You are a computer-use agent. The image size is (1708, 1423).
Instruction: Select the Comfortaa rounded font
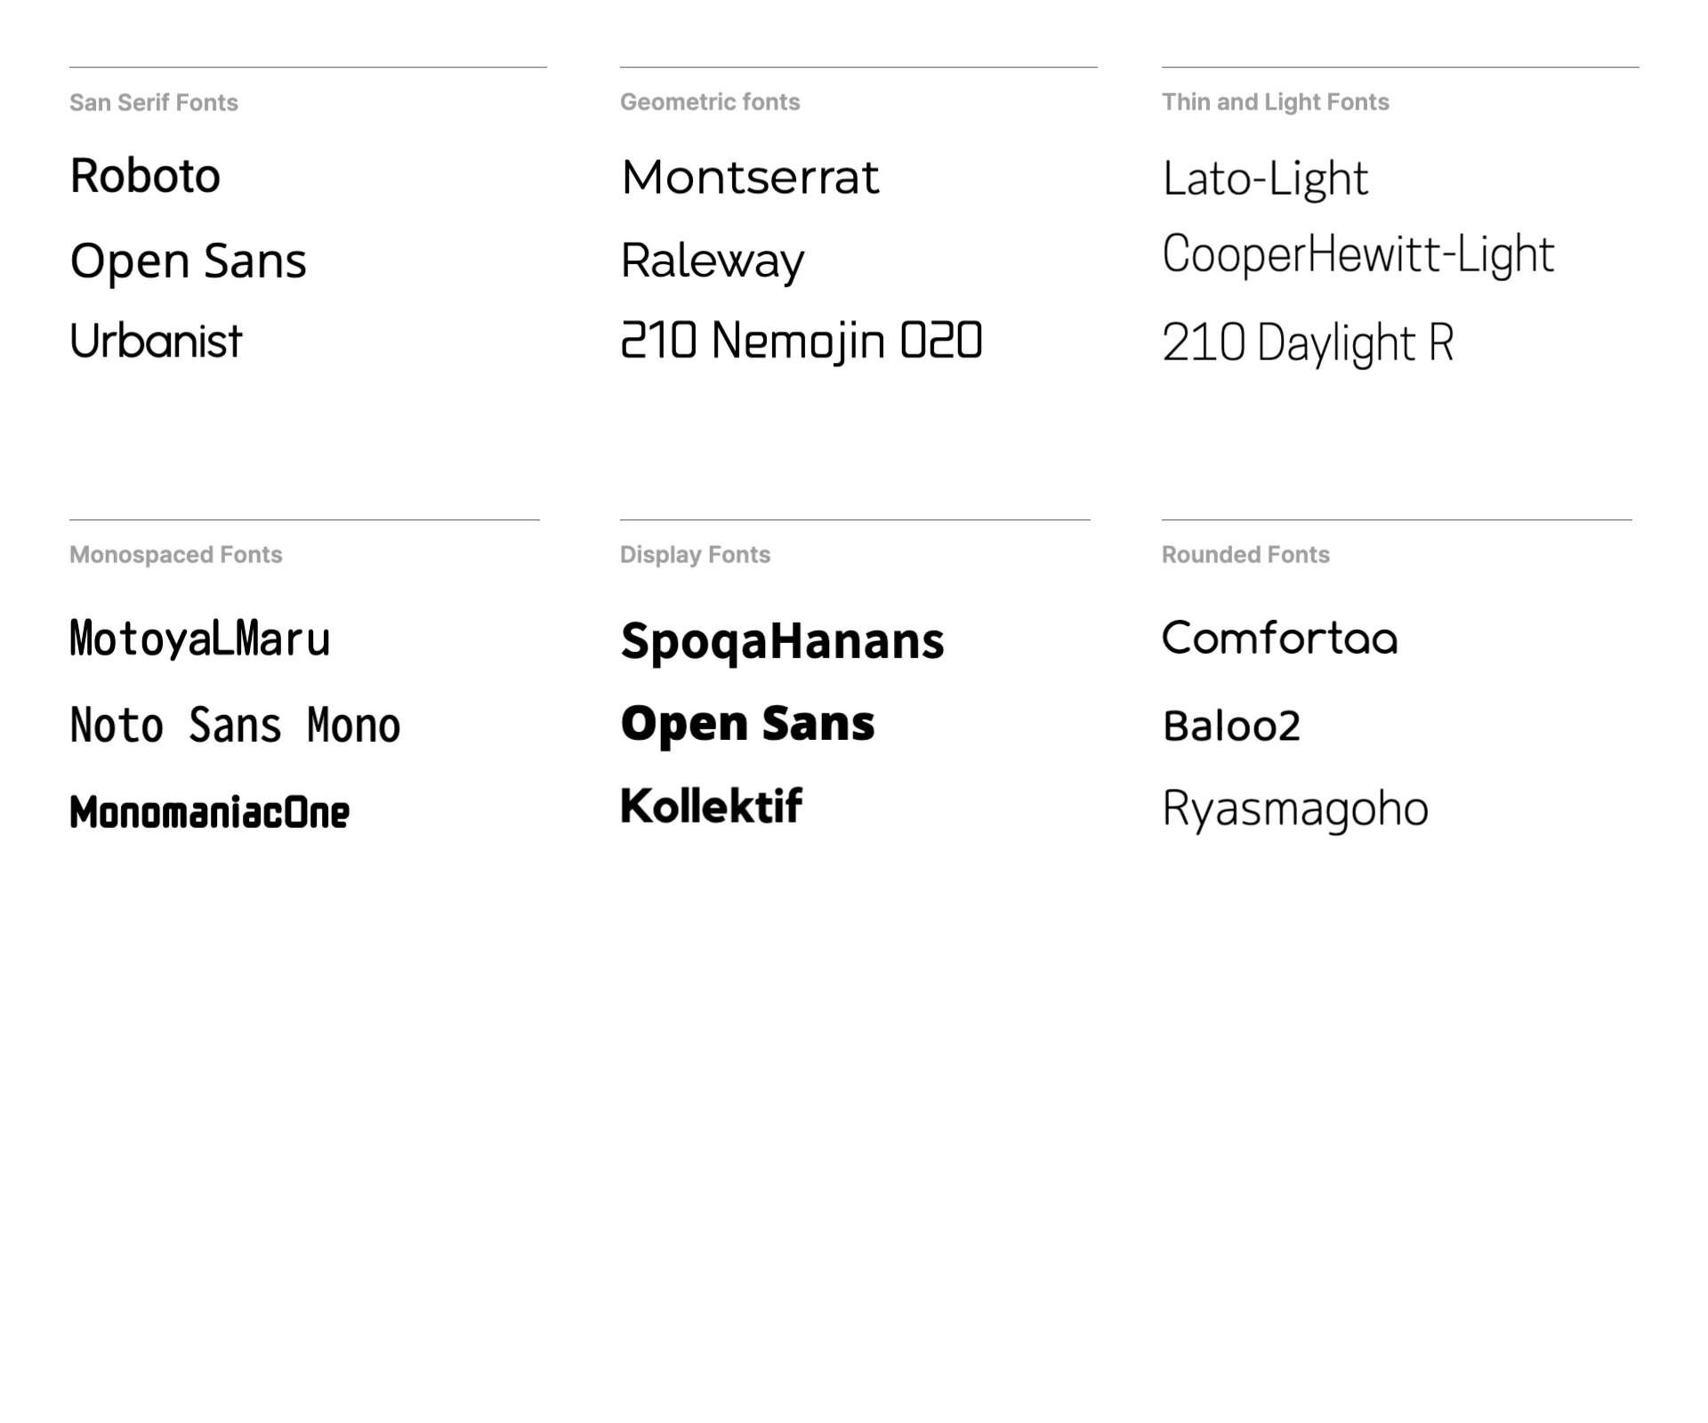tap(1280, 638)
